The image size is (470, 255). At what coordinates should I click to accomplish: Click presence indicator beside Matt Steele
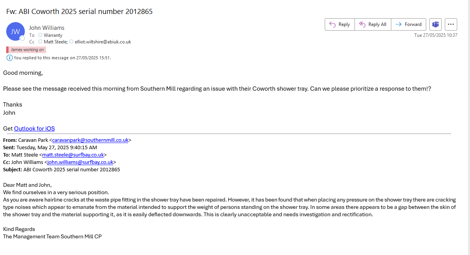tap(40, 42)
